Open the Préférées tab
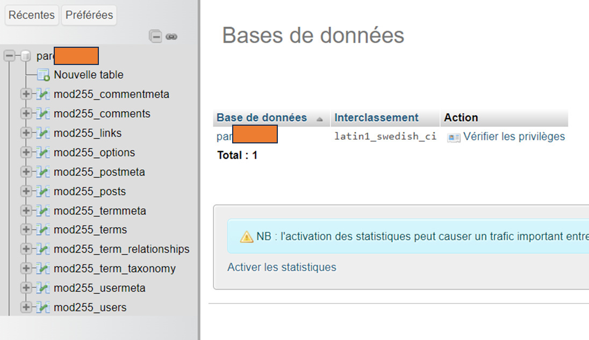 point(89,15)
